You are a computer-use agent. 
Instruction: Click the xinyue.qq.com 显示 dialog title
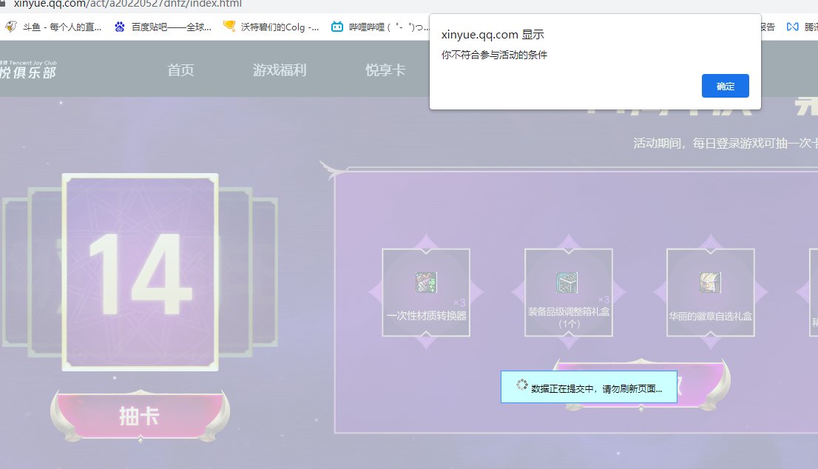point(493,35)
